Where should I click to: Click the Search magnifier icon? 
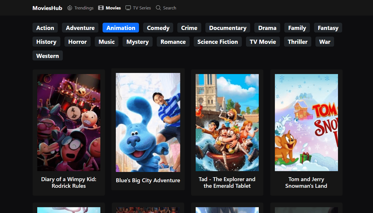tap(158, 8)
